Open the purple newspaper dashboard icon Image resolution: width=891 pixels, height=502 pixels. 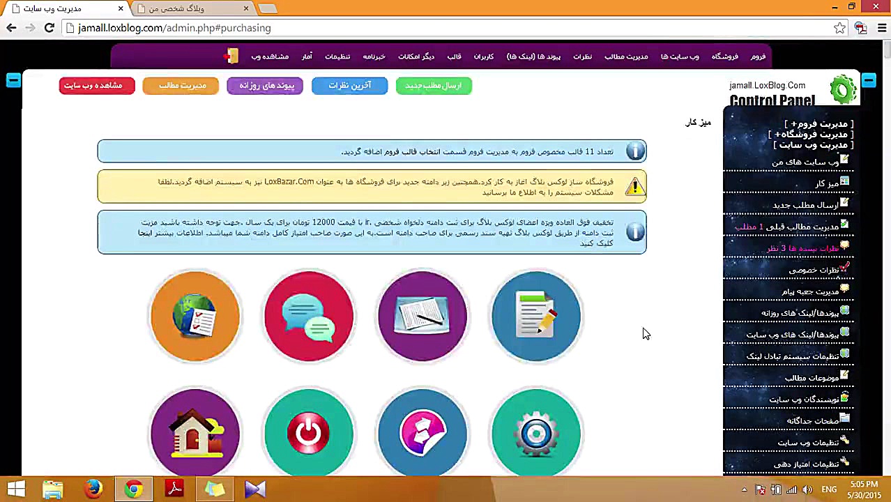(x=422, y=316)
